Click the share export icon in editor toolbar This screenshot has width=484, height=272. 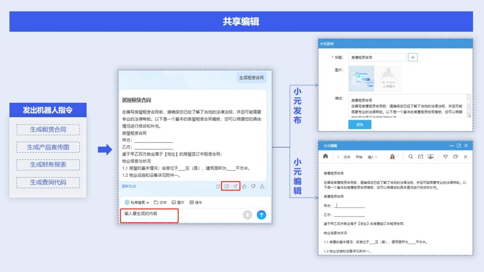coord(420,157)
